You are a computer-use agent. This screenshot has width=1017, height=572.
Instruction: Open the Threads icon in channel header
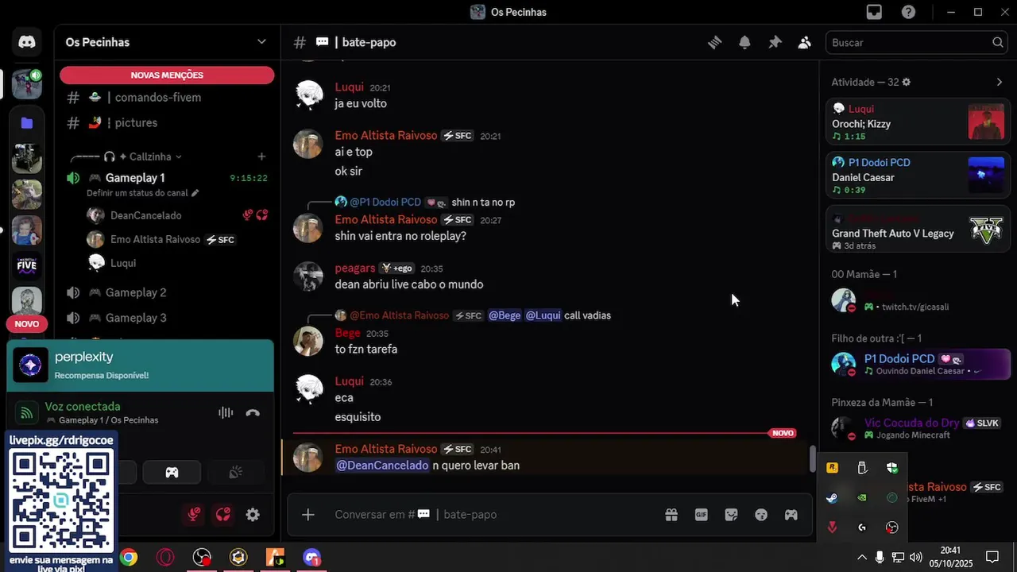click(714, 42)
